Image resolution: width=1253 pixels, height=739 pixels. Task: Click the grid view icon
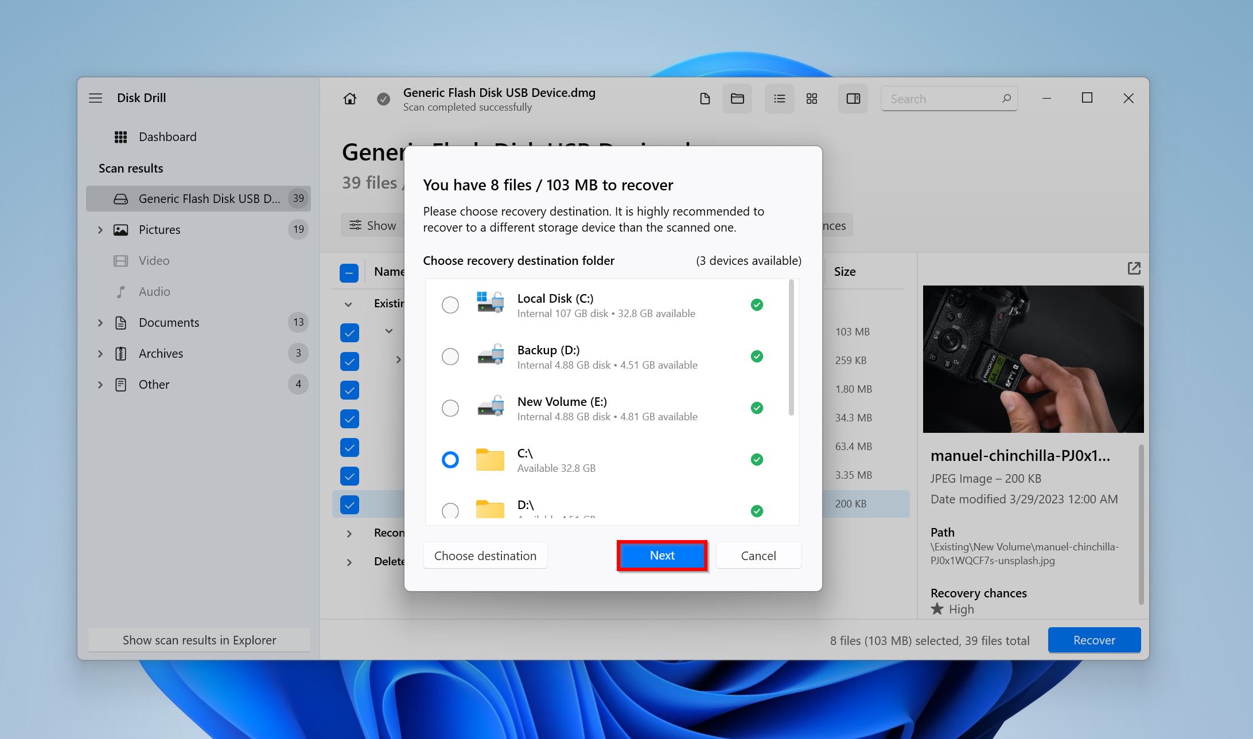pyautogui.click(x=811, y=97)
